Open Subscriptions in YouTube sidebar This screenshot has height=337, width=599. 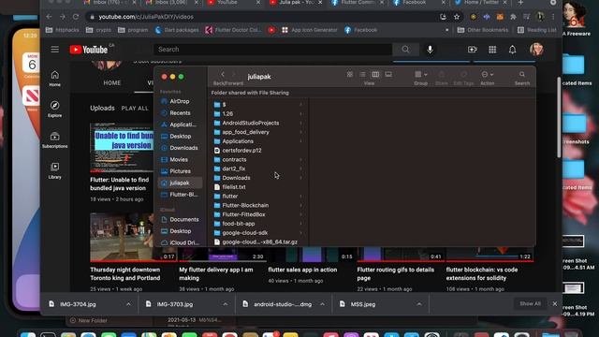tap(54, 139)
